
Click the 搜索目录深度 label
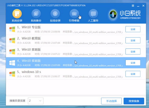click(17, 101)
